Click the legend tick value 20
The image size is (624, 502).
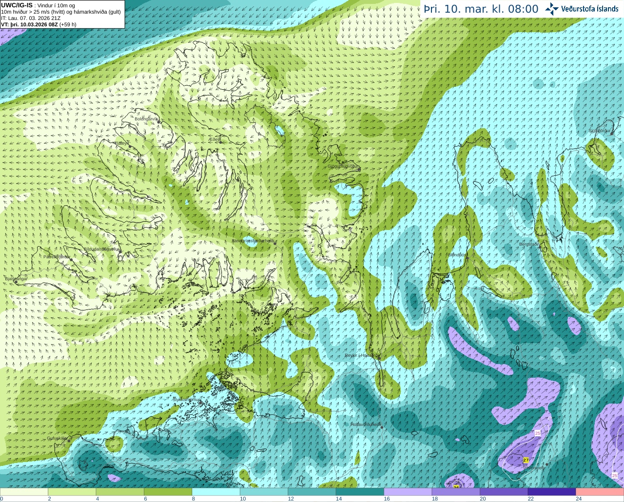[x=483, y=499]
